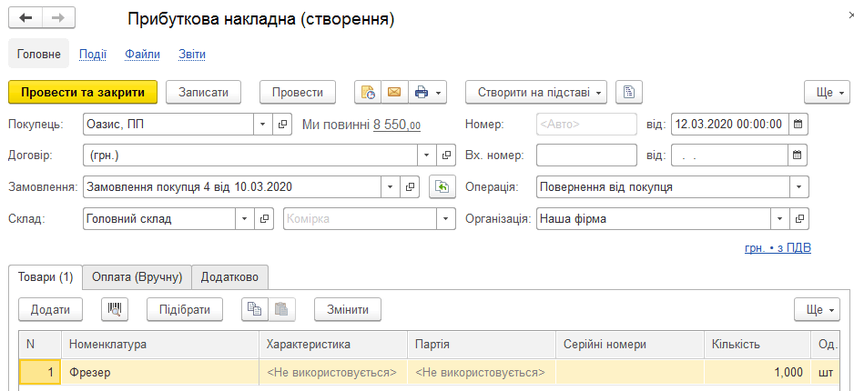Click the Партія column header
Image resolution: width=854 pixels, height=391 pixels.
(x=482, y=345)
